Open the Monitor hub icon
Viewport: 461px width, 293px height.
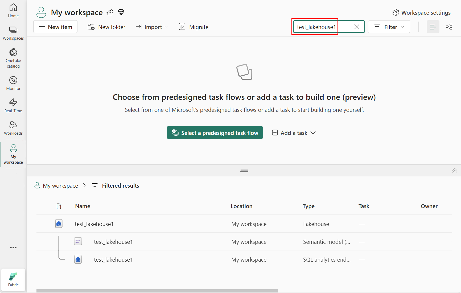13,80
